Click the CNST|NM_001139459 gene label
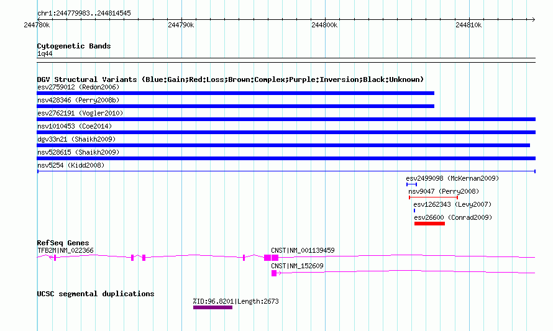 click(303, 250)
